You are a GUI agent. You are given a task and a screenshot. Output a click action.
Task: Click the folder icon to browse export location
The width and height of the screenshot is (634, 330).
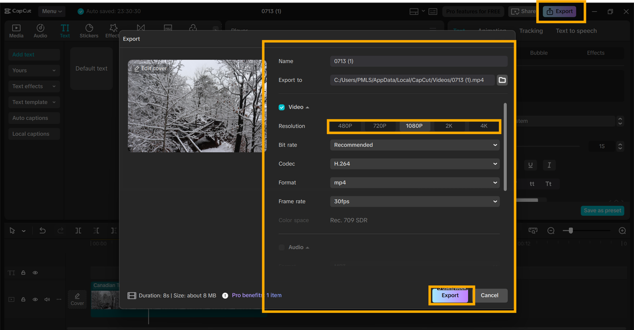coord(502,80)
